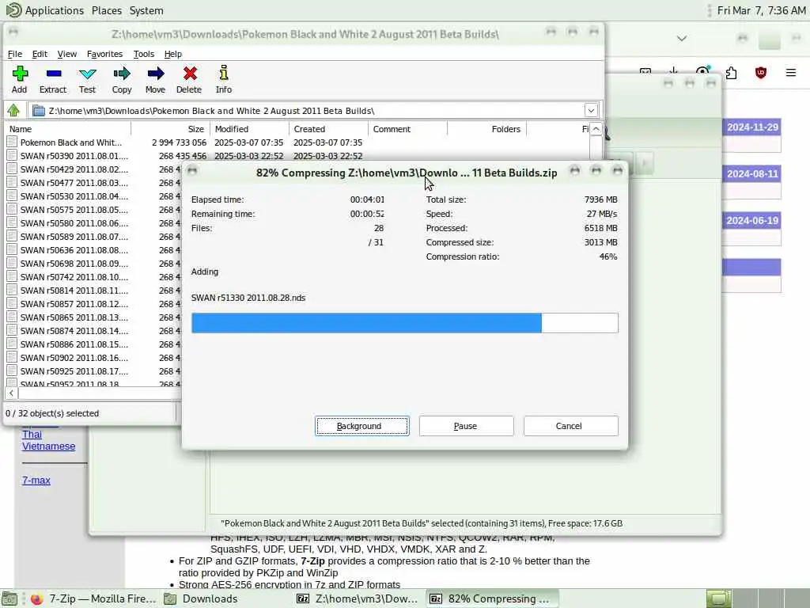810x608 pixels.
Task: Open the Edit menu
Action: pos(40,54)
